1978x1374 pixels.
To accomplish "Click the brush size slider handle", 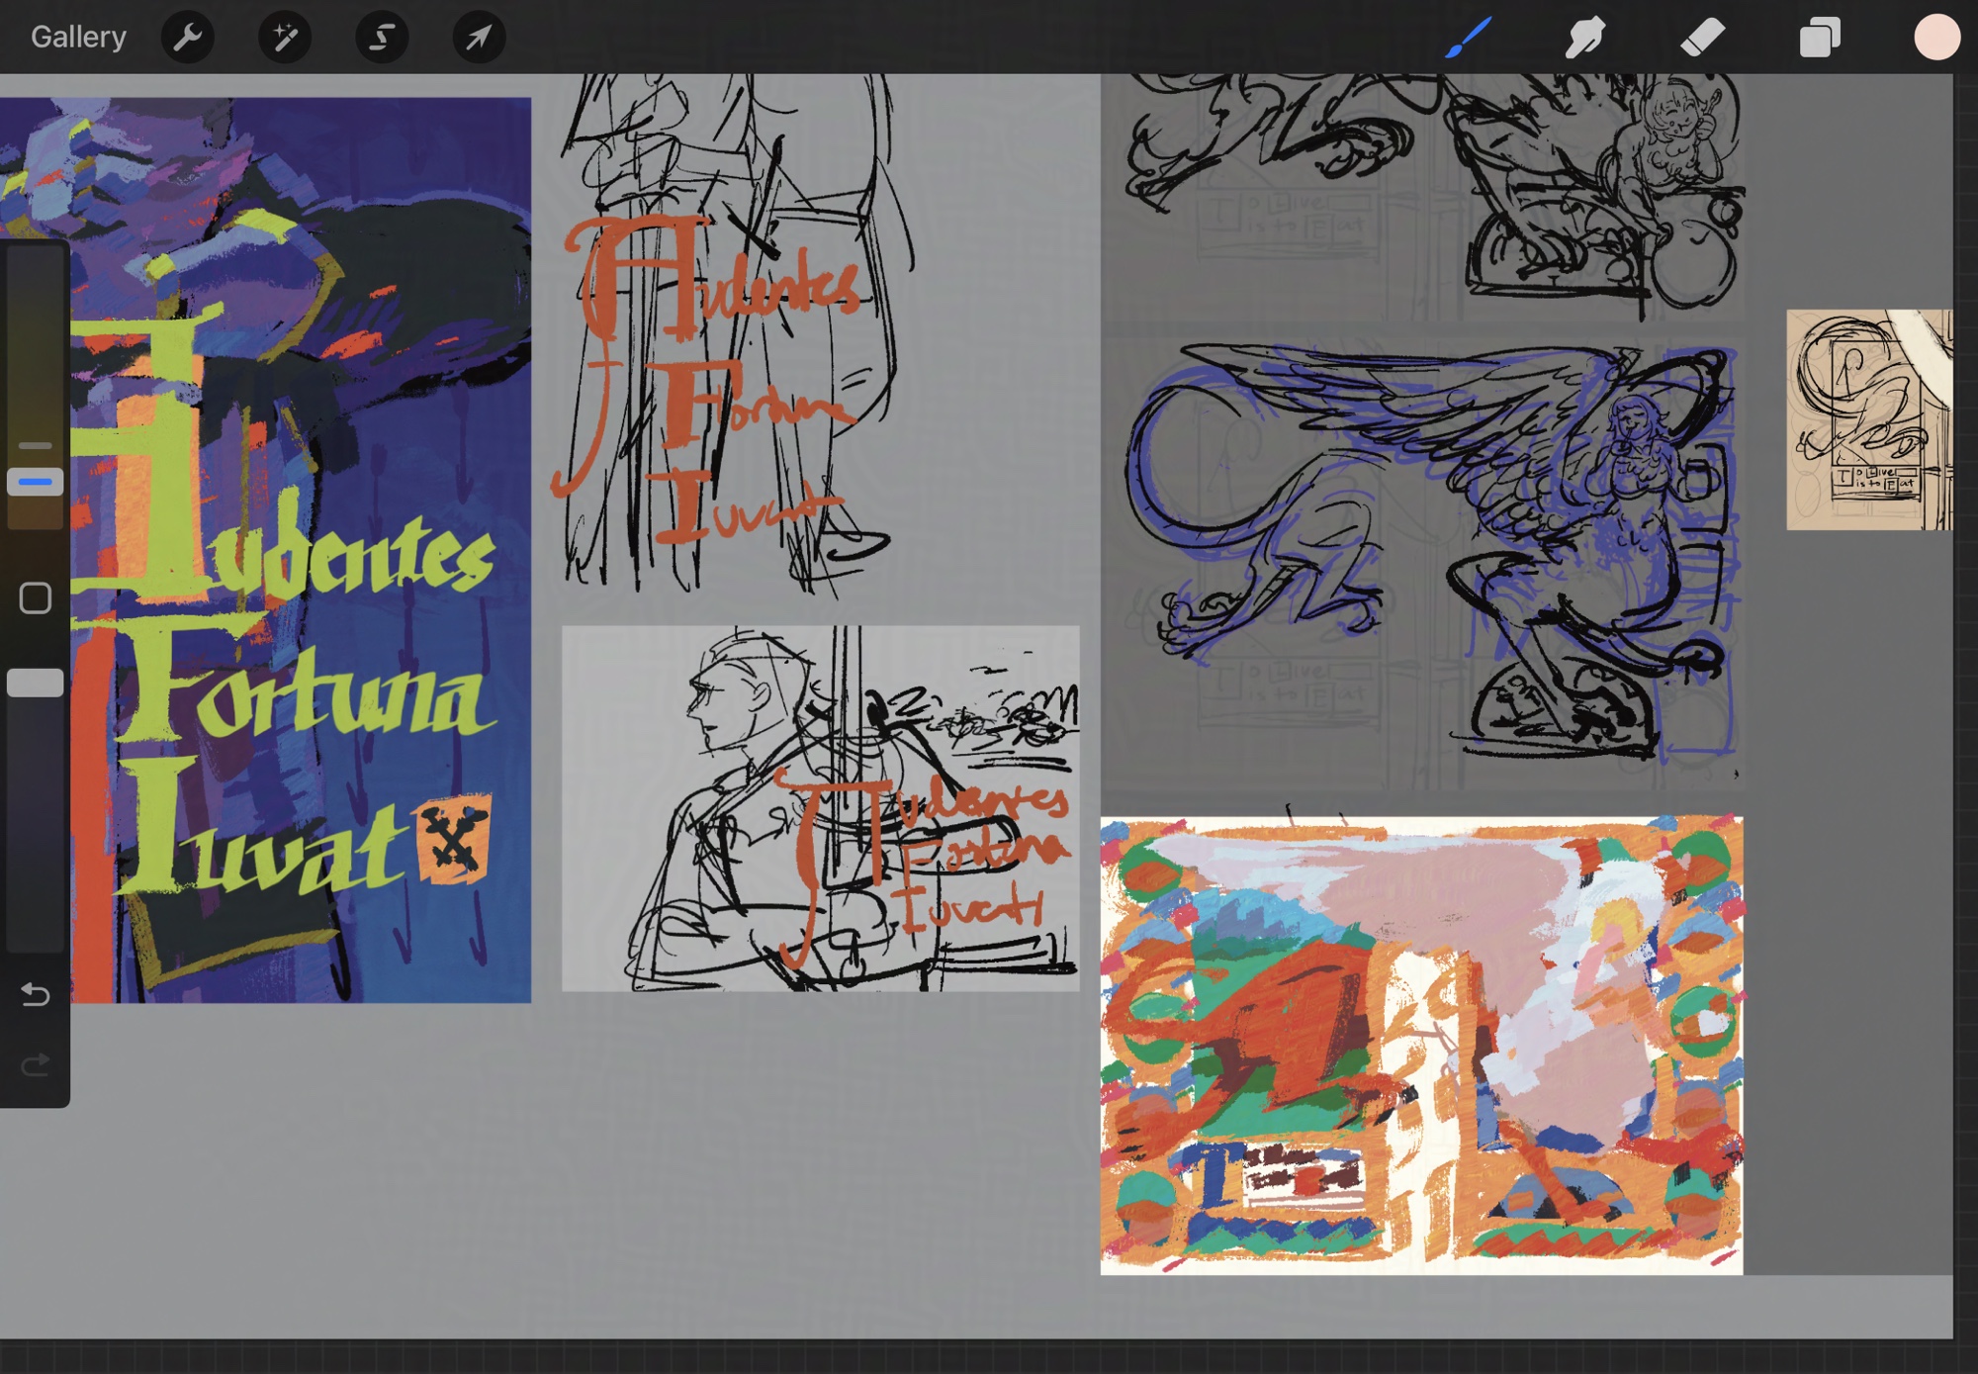I will (x=36, y=483).
